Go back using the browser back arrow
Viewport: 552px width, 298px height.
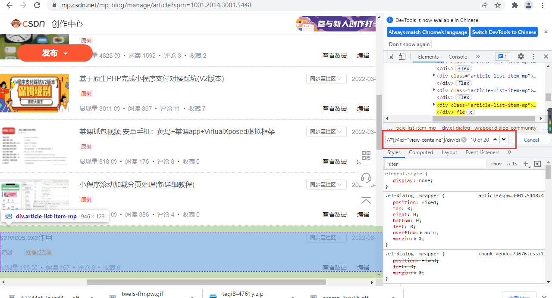tap(9, 5)
